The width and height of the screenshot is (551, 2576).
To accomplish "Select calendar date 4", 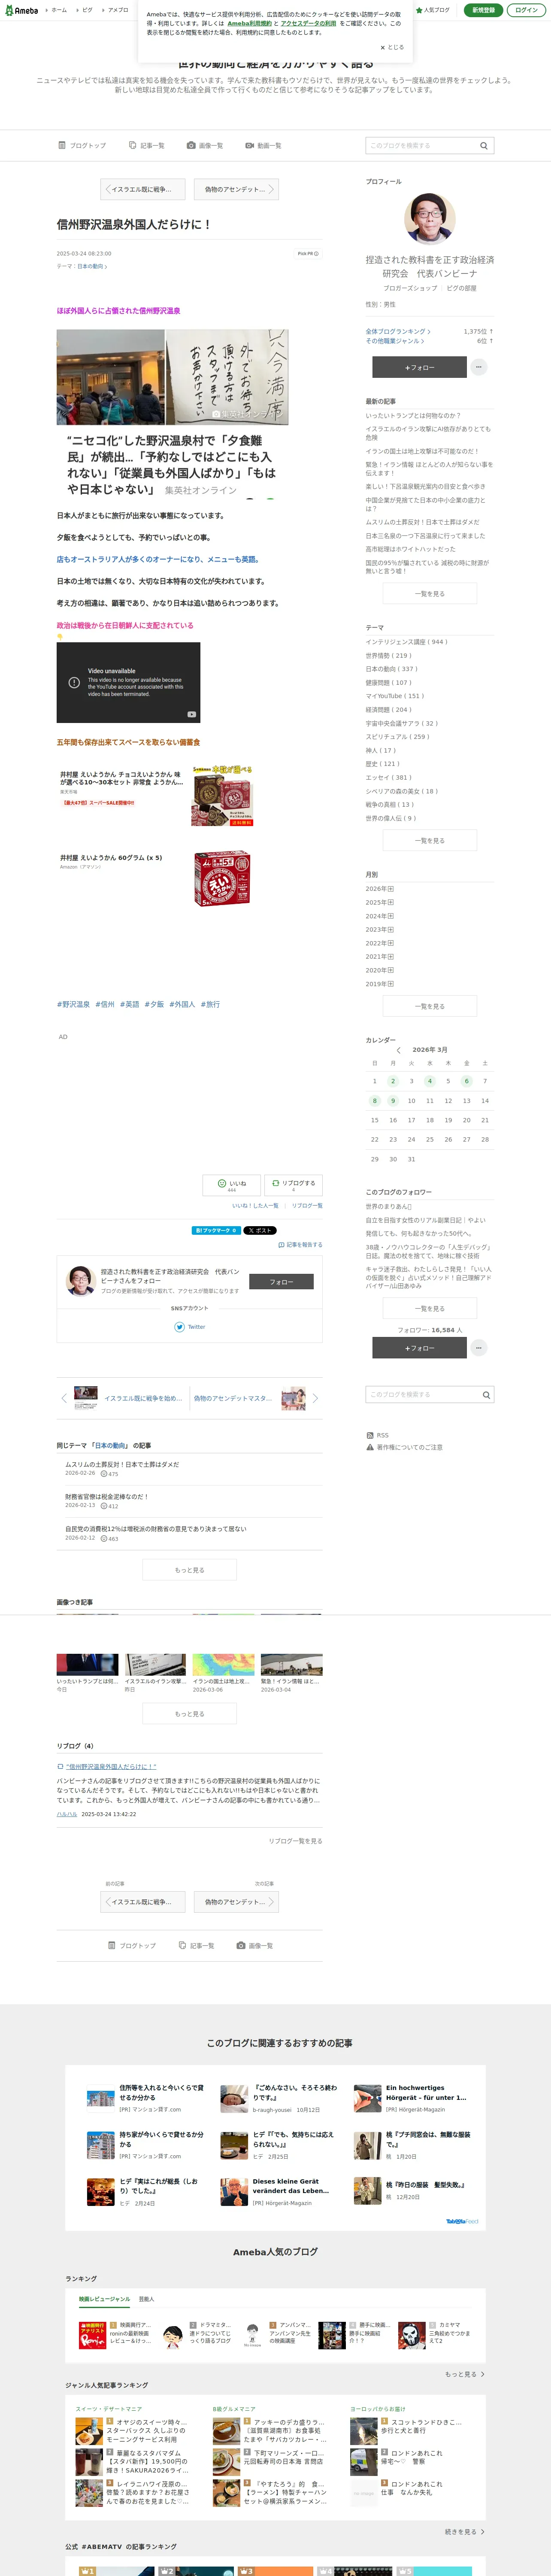I will [430, 1081].
